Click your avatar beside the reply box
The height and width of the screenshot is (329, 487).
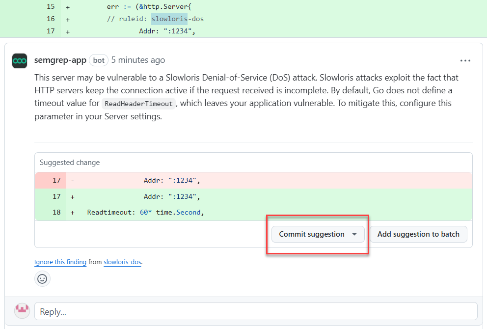22,310
